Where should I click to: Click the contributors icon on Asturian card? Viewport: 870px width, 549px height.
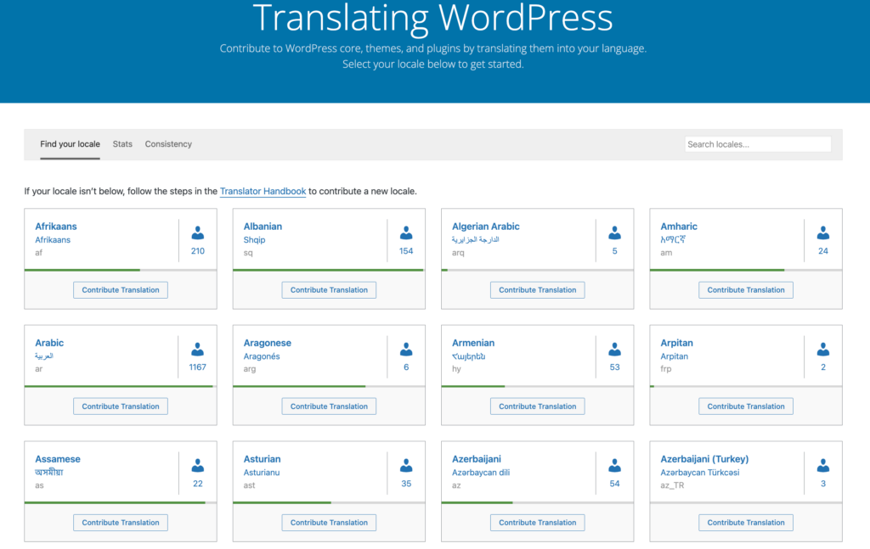pyautogui.click(x=406, y=465)
